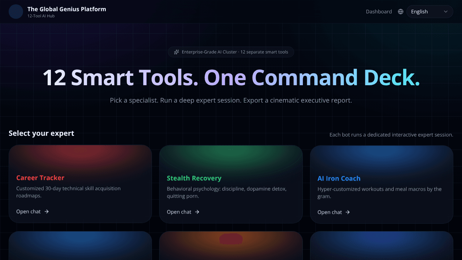Click the 12-Tool AI Hub subtitle

click(41, 16)
